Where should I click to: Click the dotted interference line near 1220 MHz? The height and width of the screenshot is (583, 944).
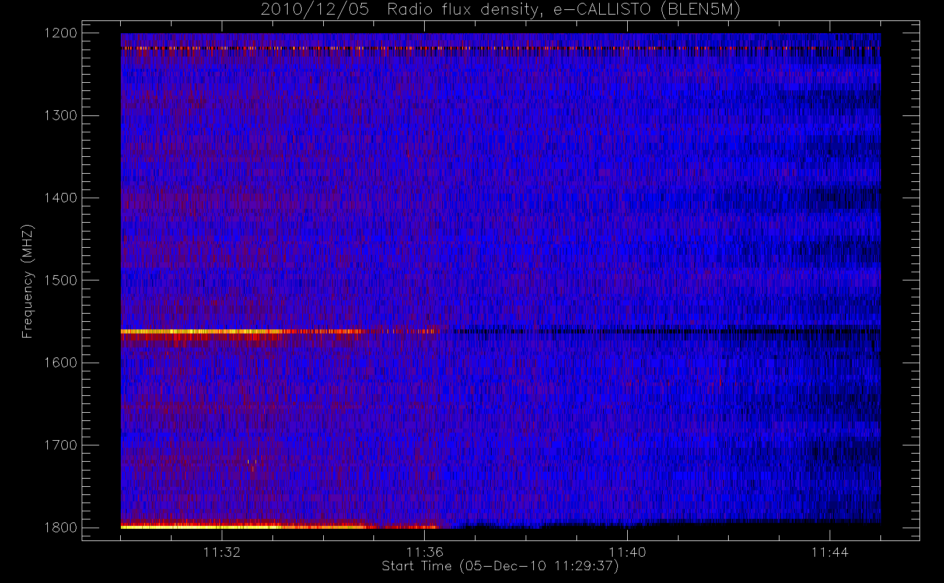(x=501, y=48)
